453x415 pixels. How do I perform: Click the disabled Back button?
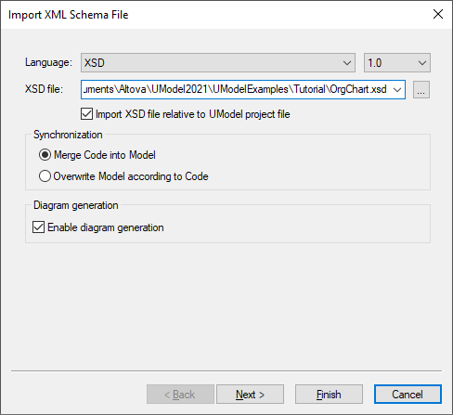(x=180, y=395)
